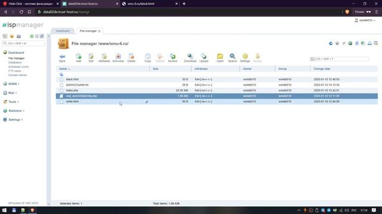
Task: Click the Brave shields icon in address bar
Action: point(347,12)
